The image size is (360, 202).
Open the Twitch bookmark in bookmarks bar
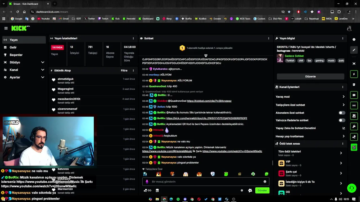(103, 19)
